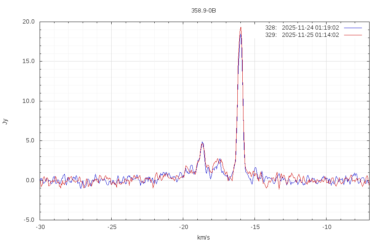Click the -15 x-axis tick label
The width and height of the screenshot is (381, 243).
(x=255, y=227)
